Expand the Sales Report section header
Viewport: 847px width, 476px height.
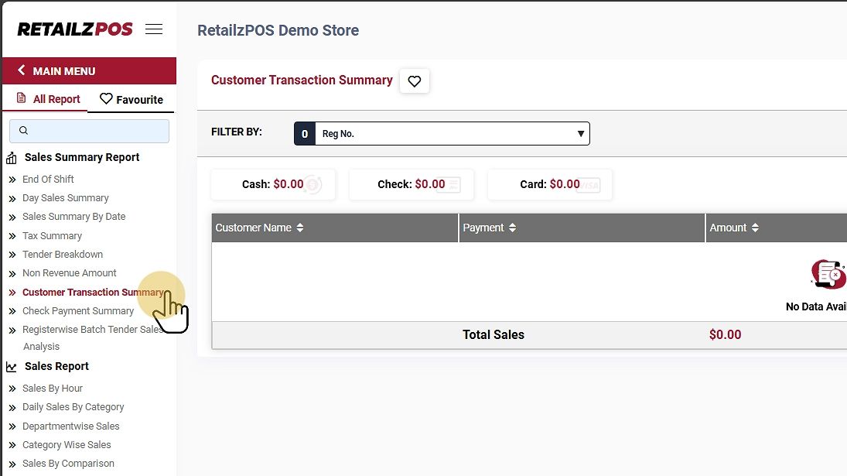(56, 366)
